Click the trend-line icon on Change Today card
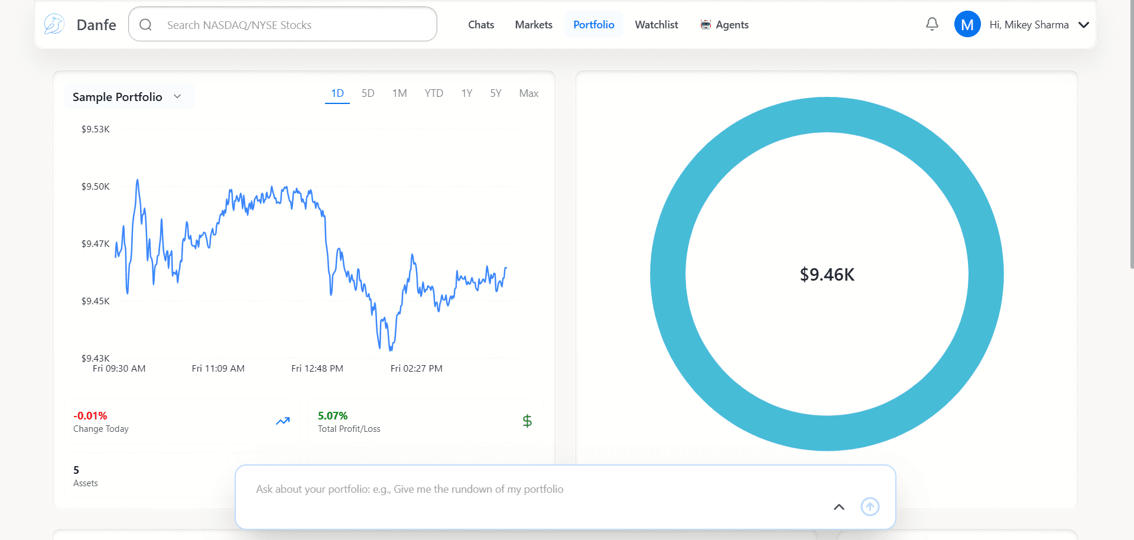Image resolution: width=1134 pixels, height=540 pixels. [x=282, y=421]
